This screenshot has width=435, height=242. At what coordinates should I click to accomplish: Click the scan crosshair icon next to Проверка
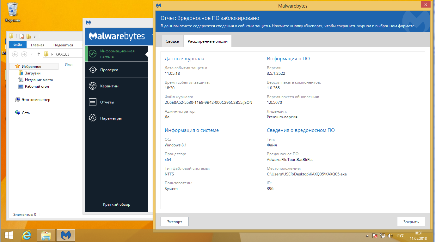pos(93,70)
